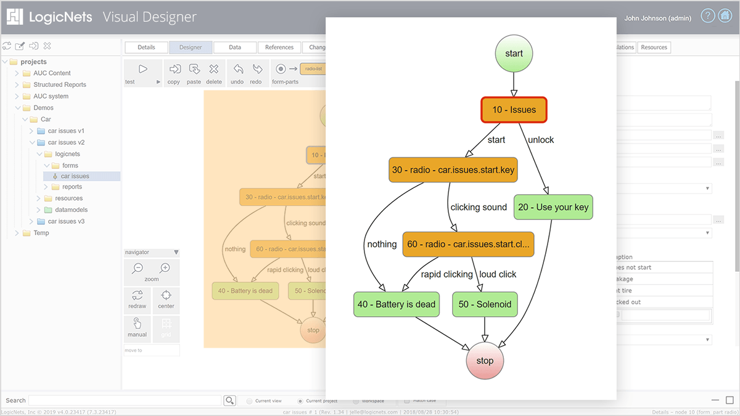This screenshot has height=416, width=740.
Task: Select the Current project radio button
Action: pyautogui.click(x=300, y=401)
